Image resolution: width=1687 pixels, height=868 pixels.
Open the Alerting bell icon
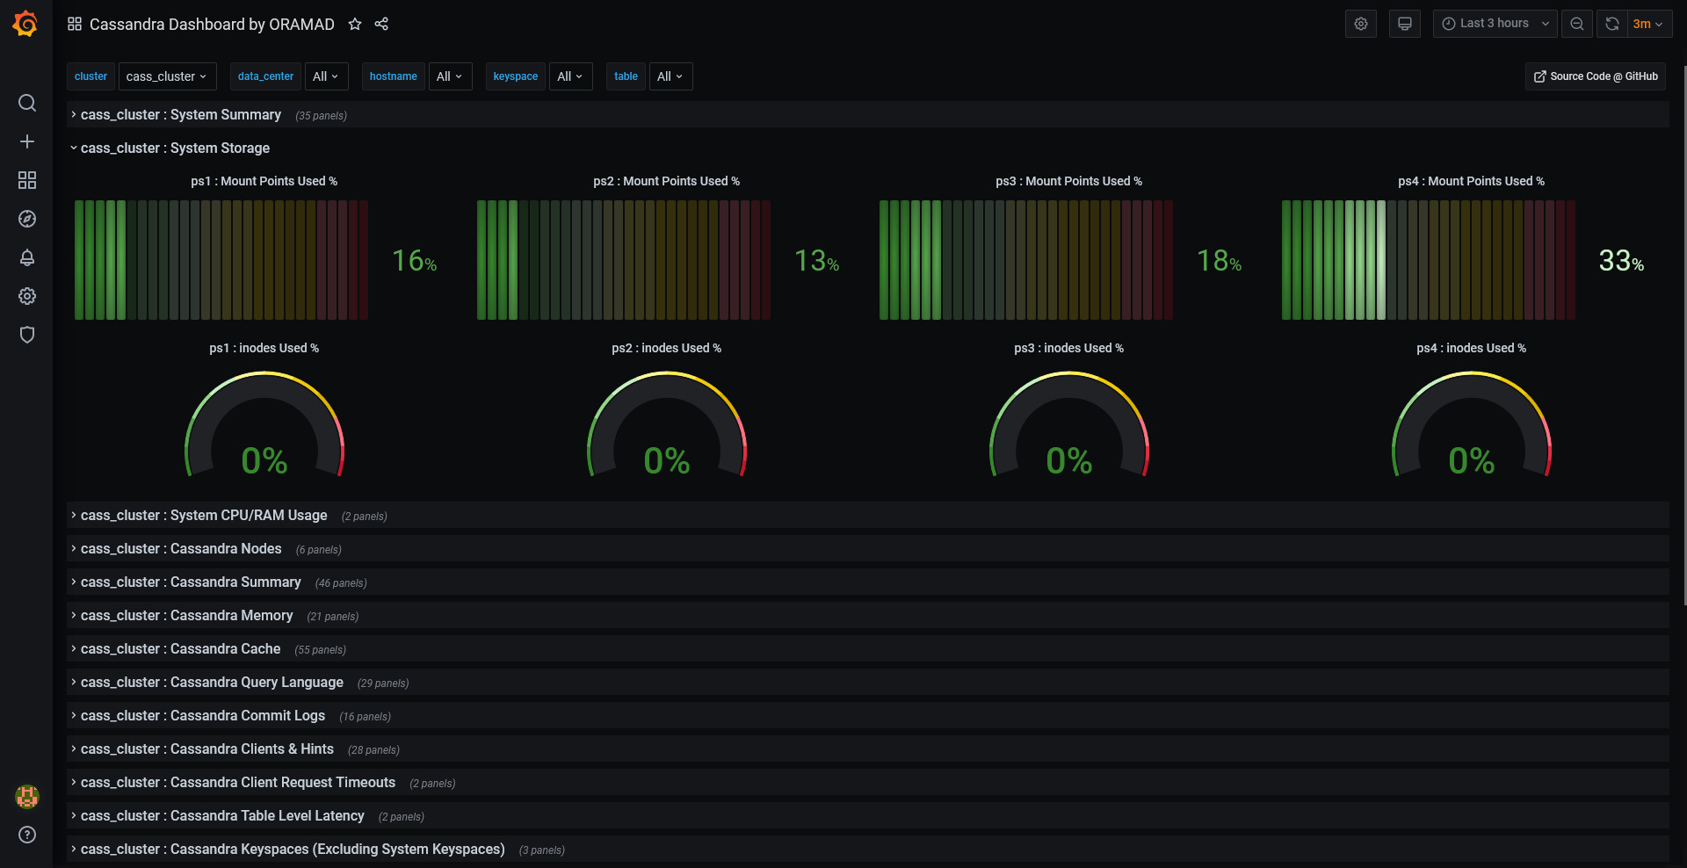(x=27, y=257)
